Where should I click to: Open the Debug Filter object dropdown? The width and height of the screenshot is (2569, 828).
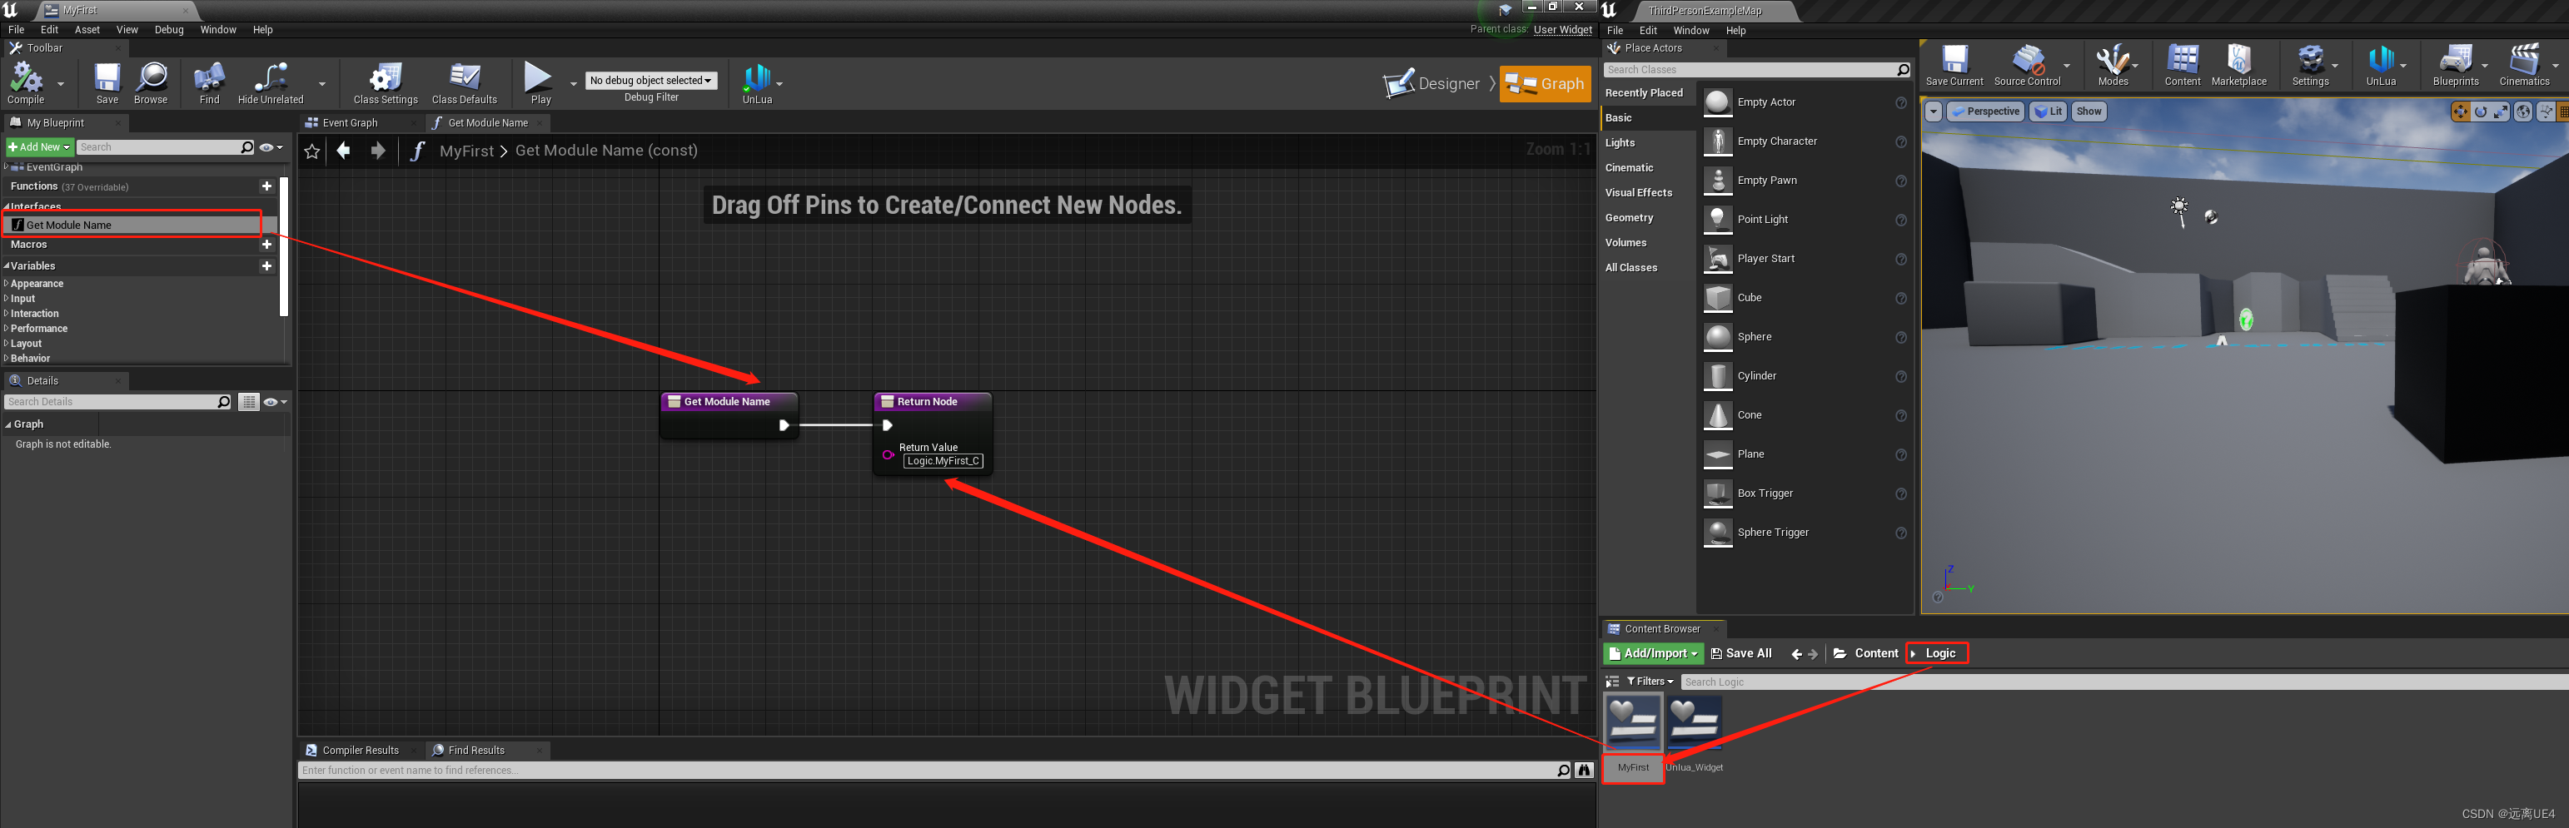pyautogui.click(x=650, y=80)
